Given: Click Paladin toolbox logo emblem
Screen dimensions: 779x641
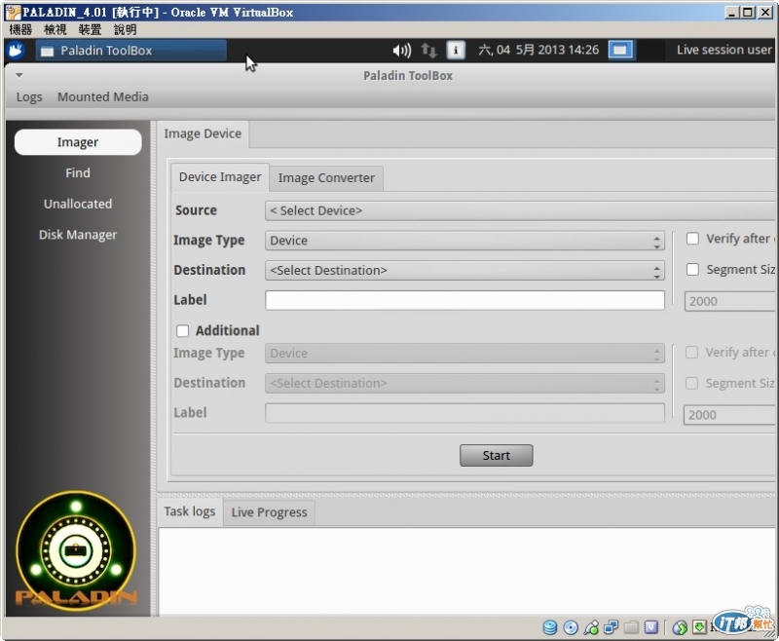Looking at the screenshot, I should pos(76,550).
